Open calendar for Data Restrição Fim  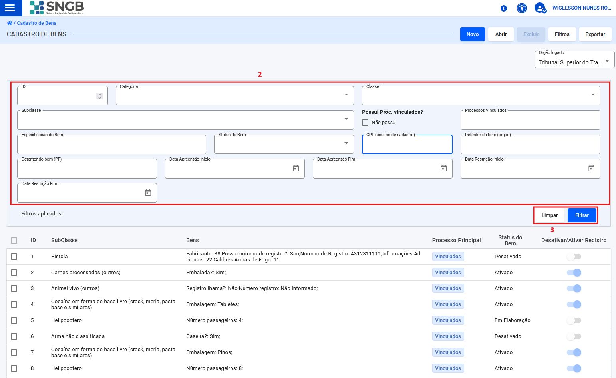[x=148, y=193]
